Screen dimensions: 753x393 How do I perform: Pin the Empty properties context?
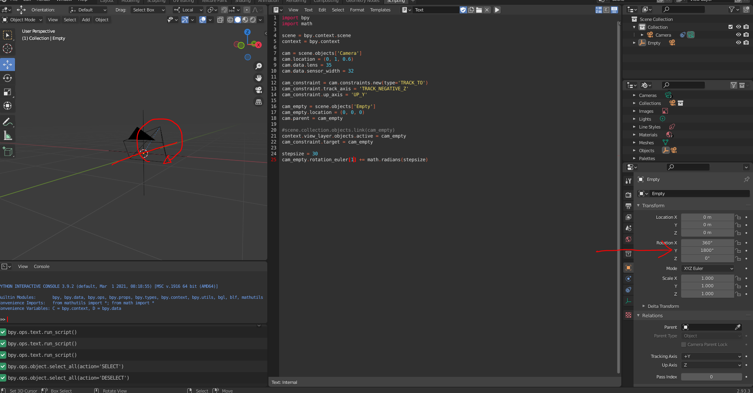tap(746, 179)
